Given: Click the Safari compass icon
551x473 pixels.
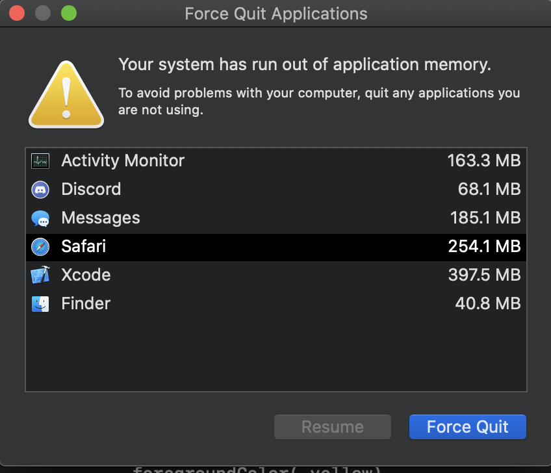Looking at the screenshot, I should (x=40, y=247).
